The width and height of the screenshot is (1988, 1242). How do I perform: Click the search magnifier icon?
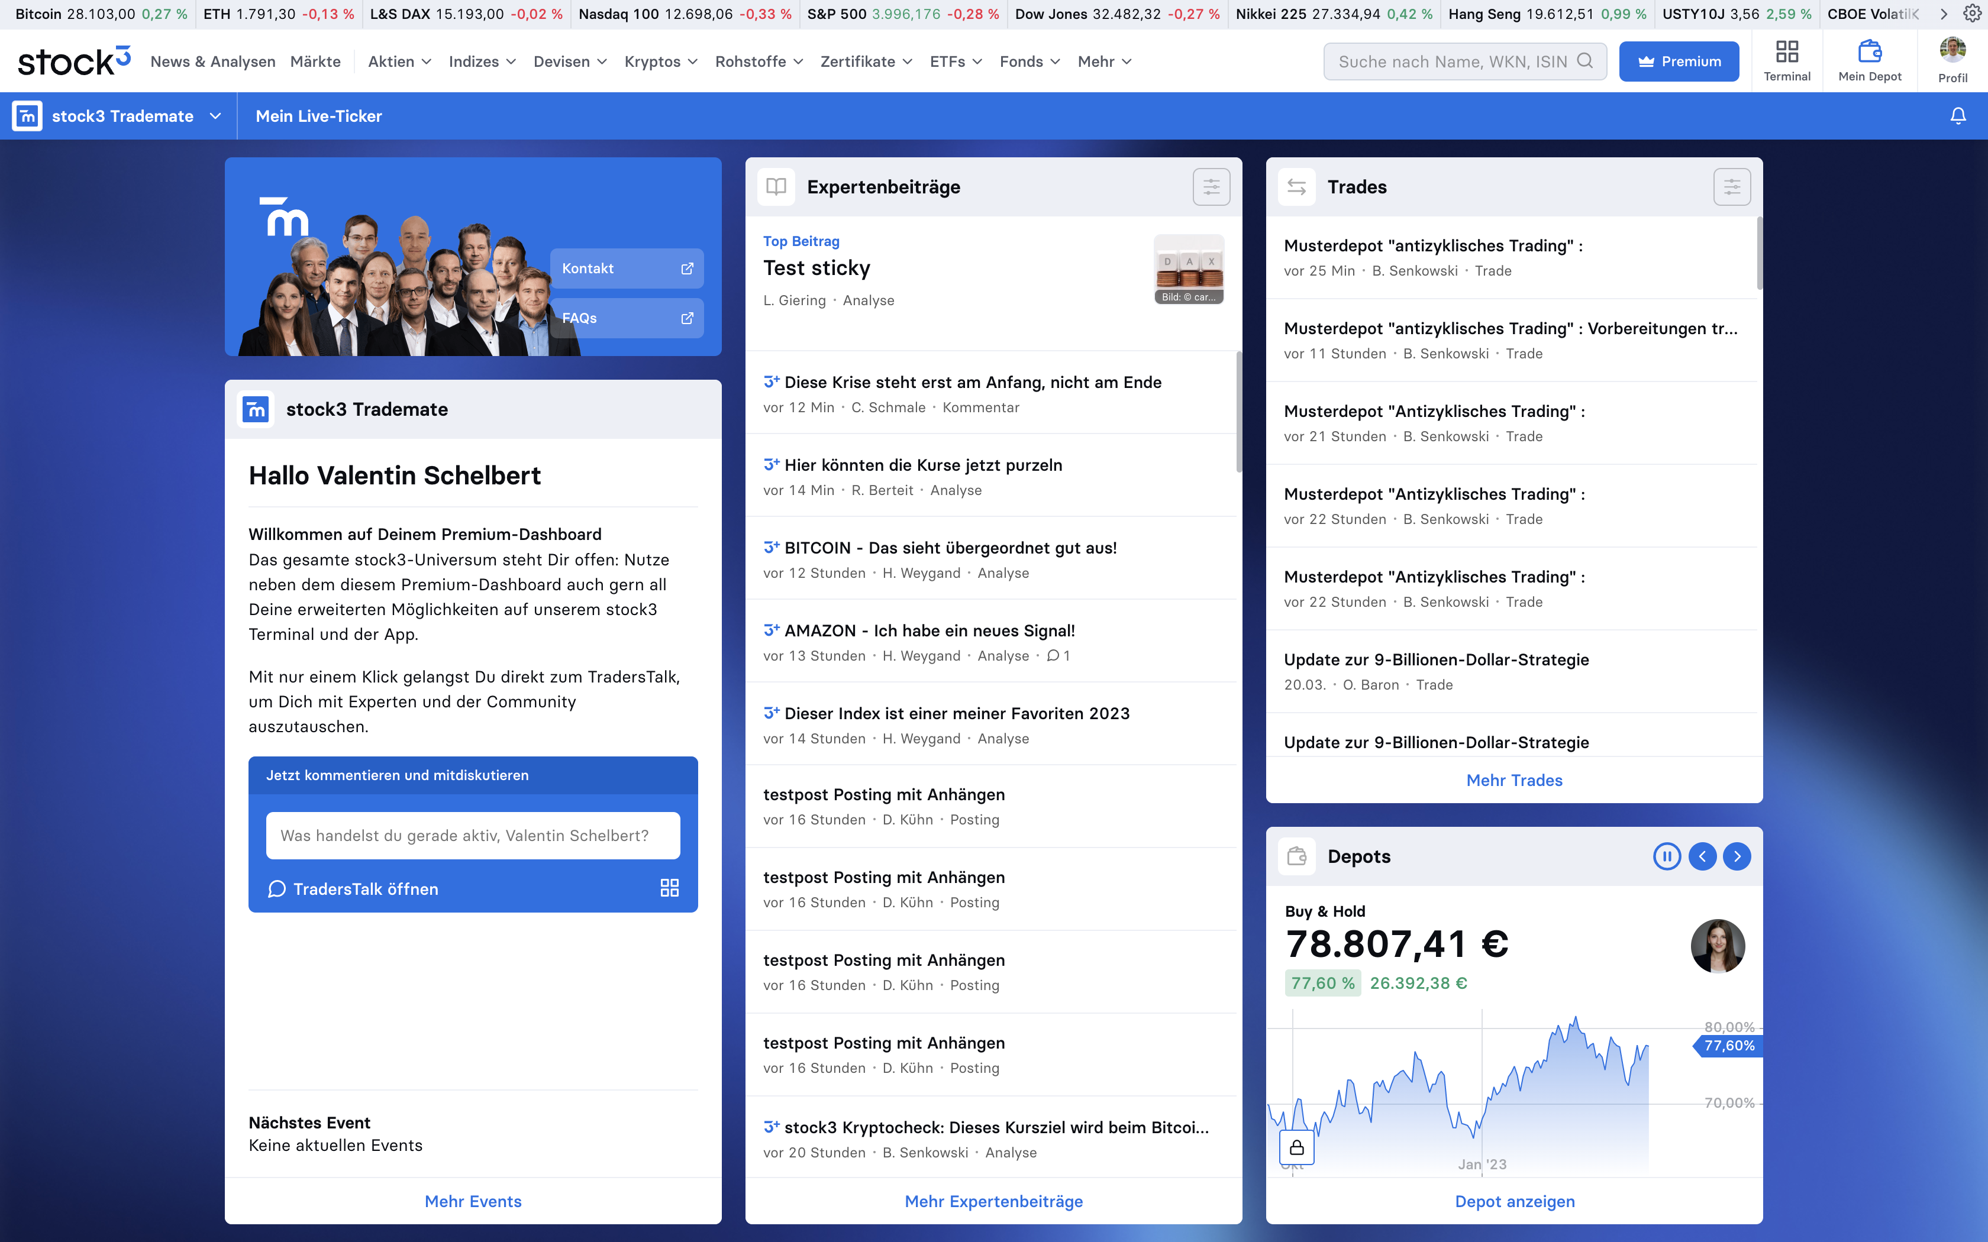click(1586, 61)
